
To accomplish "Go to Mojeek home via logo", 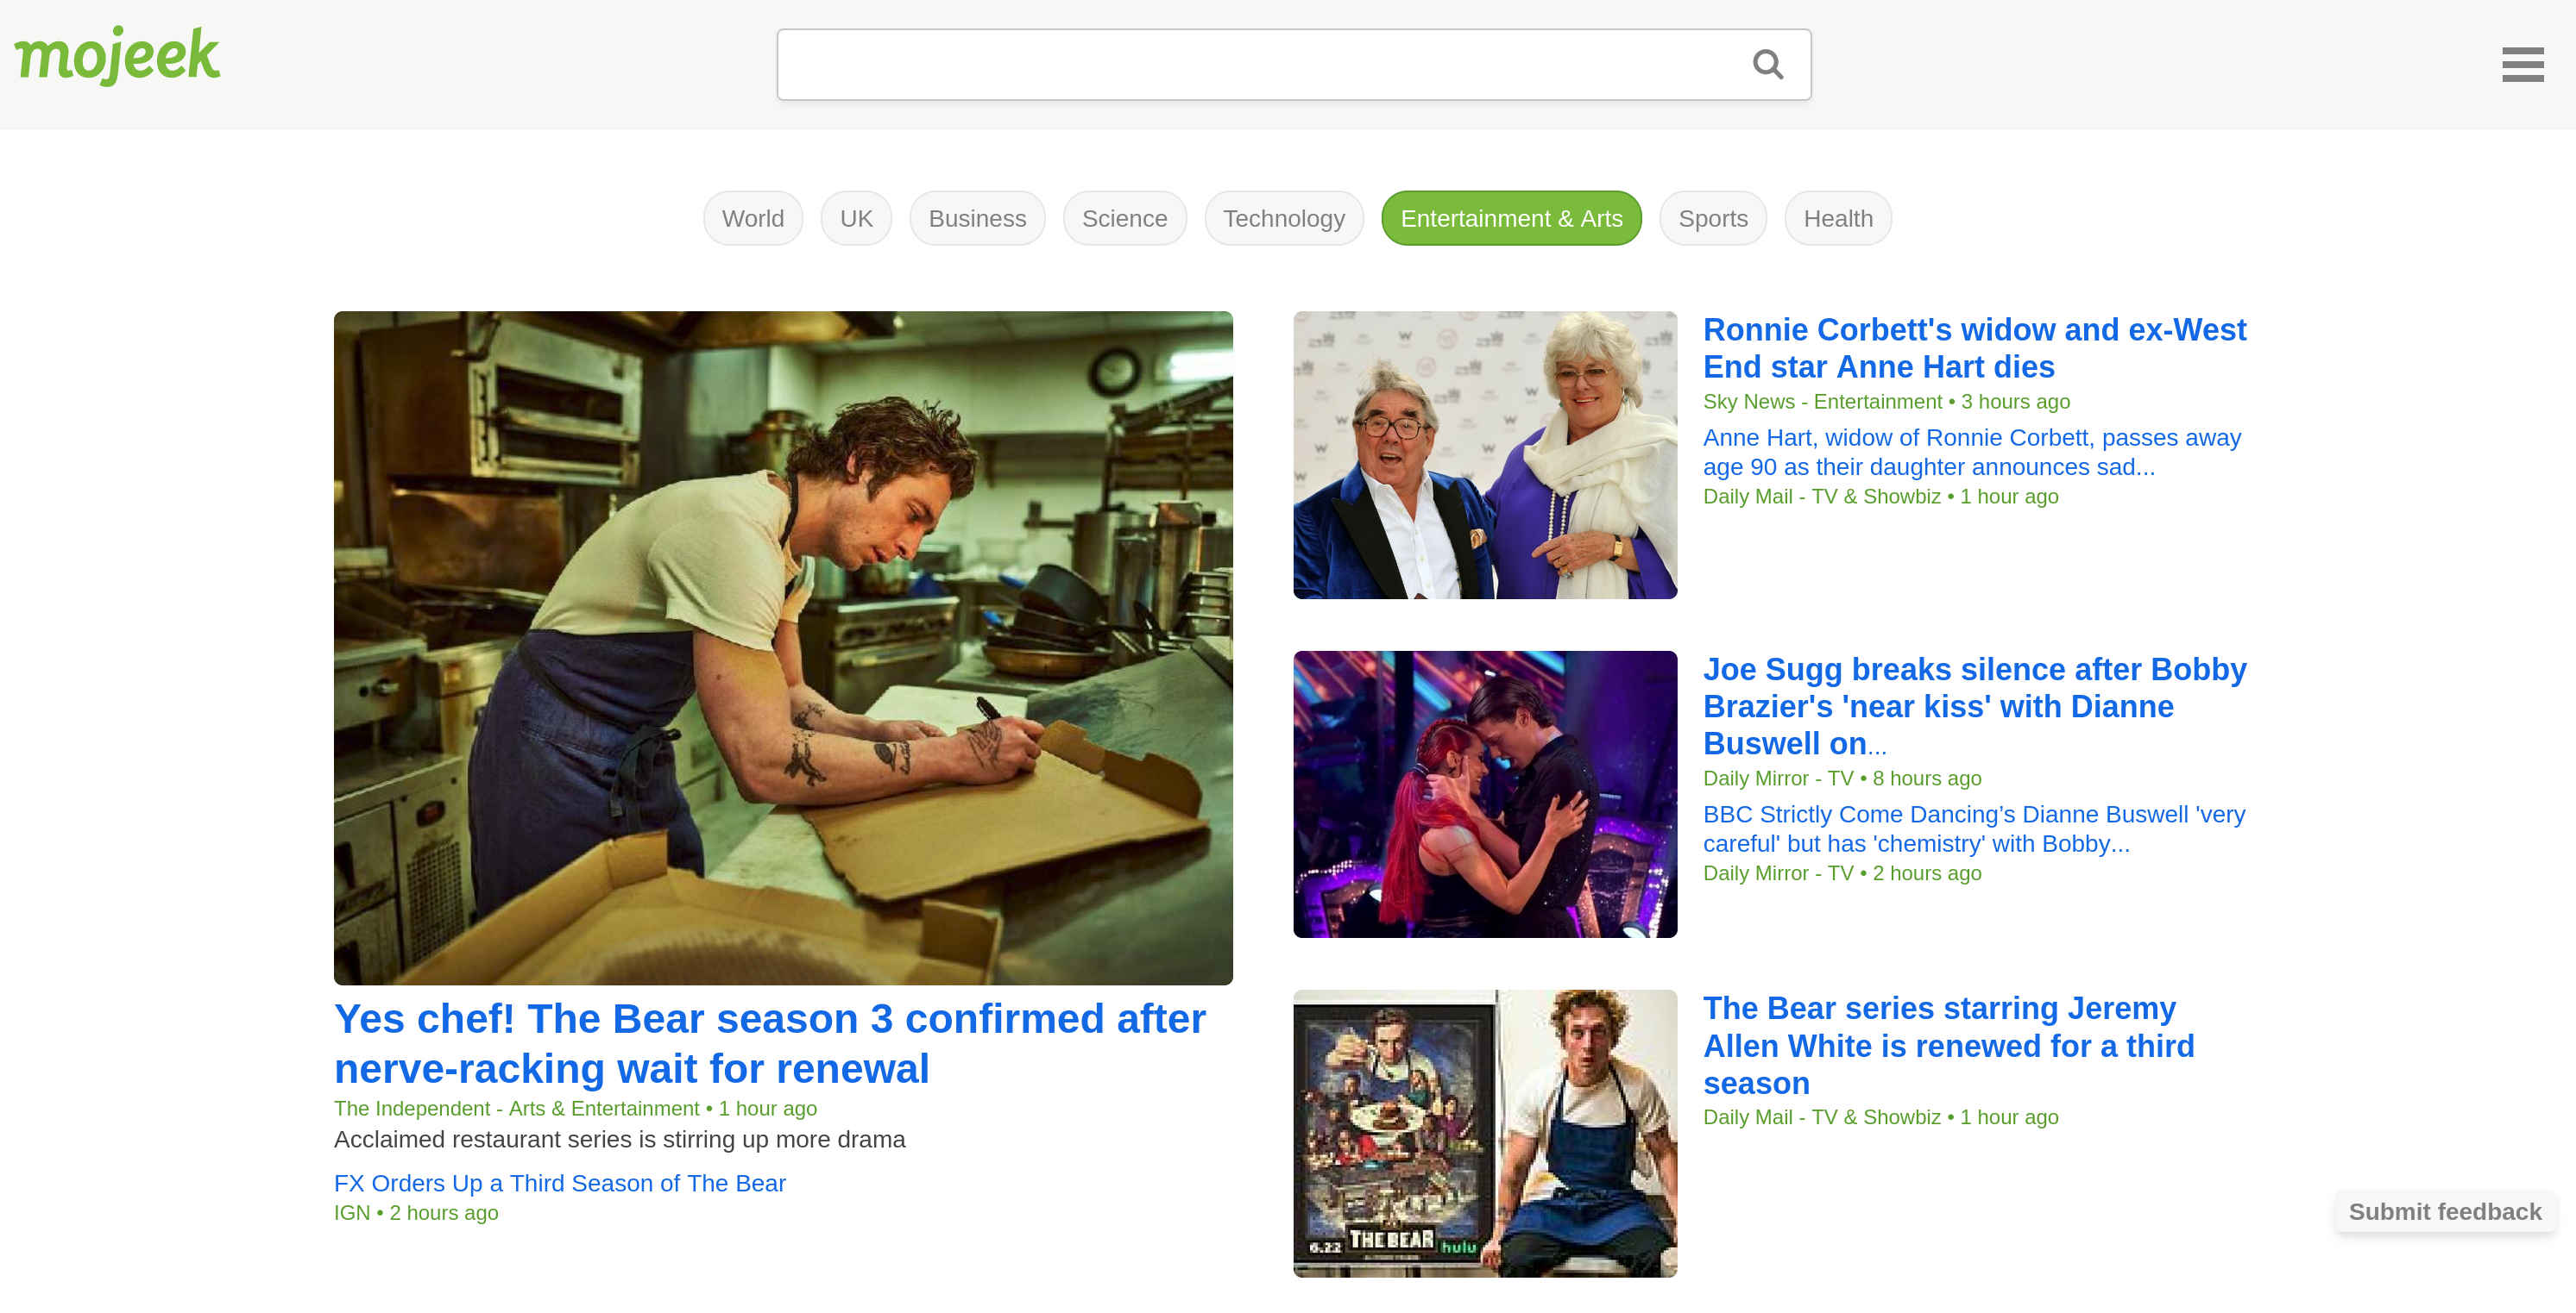I will [x=117, y=55].
